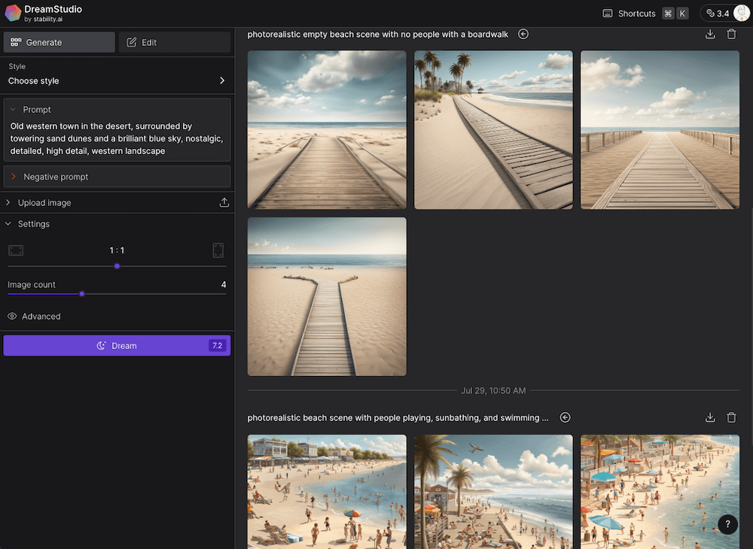The height and width of the screenshot is (549, 753).
Task: Click the 1 : 1 aspect ratio value
Action: 117,250
